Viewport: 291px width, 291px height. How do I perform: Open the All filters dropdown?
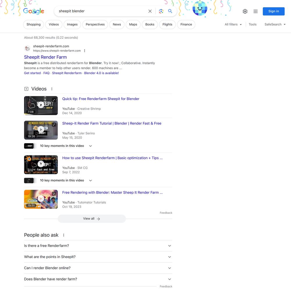[x=233, y=24]
